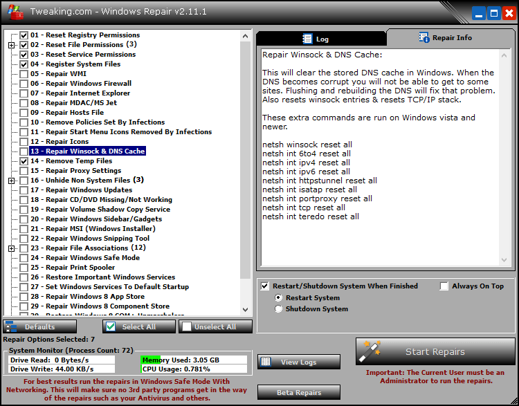This screenshot has height=406, width=519.
Task: Click the magic wand icon on Start Repairs
Action: (x=370, y=351)
